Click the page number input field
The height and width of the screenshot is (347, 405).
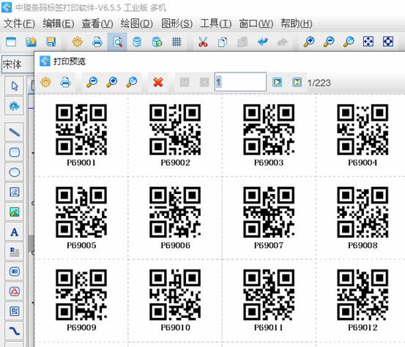(240, 82)
